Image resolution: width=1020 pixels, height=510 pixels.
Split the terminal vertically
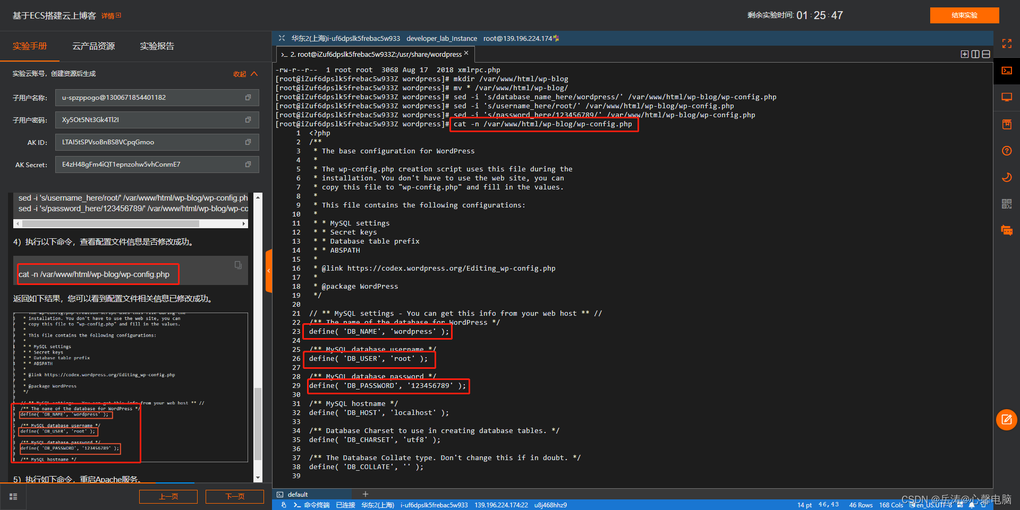point(975,54)
